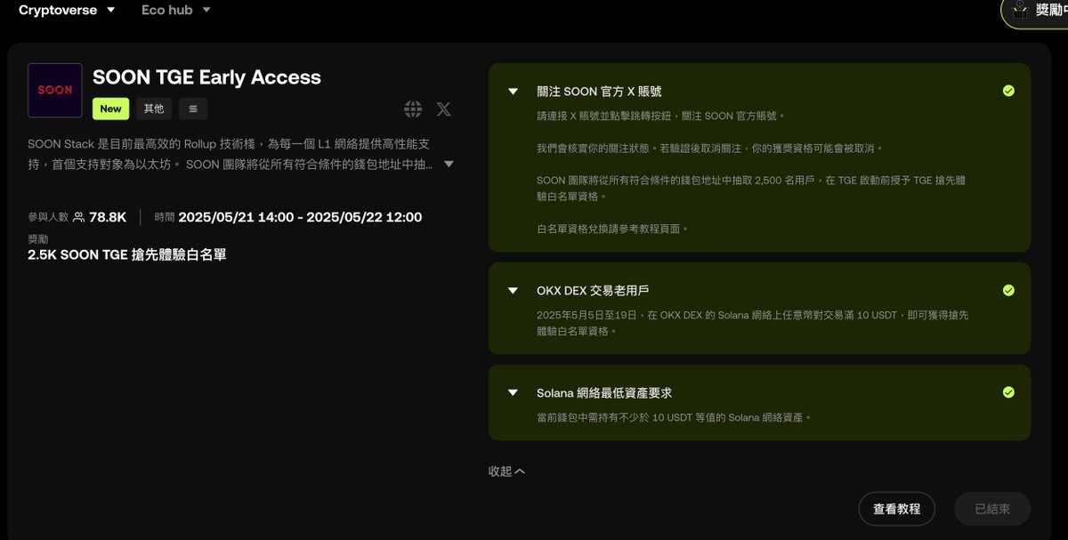Collapse the Solana 網絡最低資產要求 task

point(513,392)
